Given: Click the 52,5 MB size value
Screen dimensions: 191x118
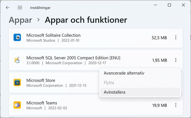Looking at the screenshot, I should [159, 38].
